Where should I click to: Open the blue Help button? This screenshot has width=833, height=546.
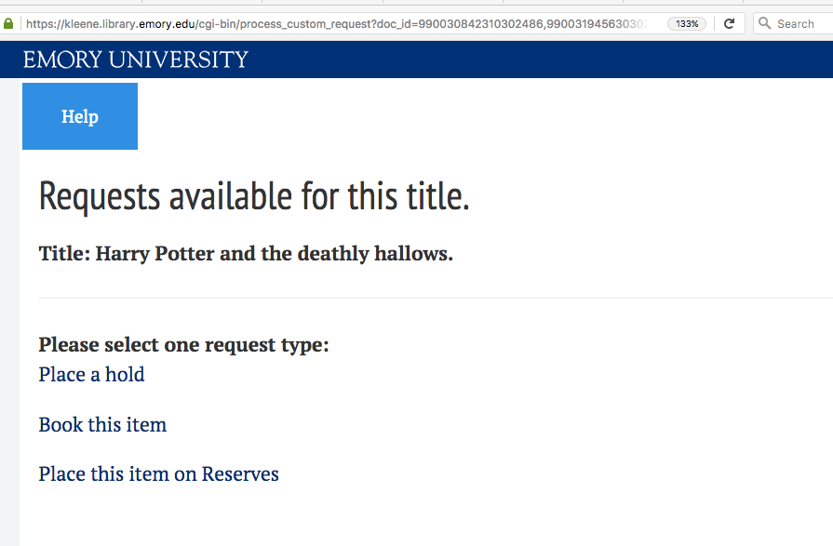point(80,116)
